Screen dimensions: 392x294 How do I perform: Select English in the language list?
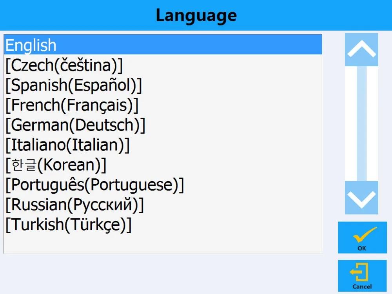coord(31,45)
